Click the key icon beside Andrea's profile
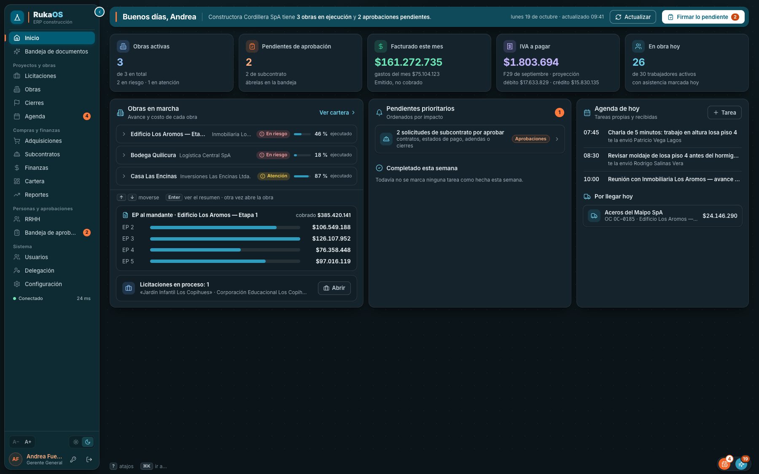Screen dimensions: 759x474 (x=73, y=459)
